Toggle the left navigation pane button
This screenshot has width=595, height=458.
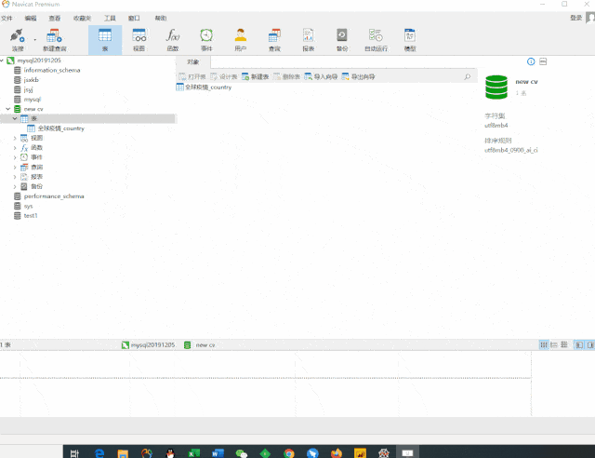(x=578, y=344)
